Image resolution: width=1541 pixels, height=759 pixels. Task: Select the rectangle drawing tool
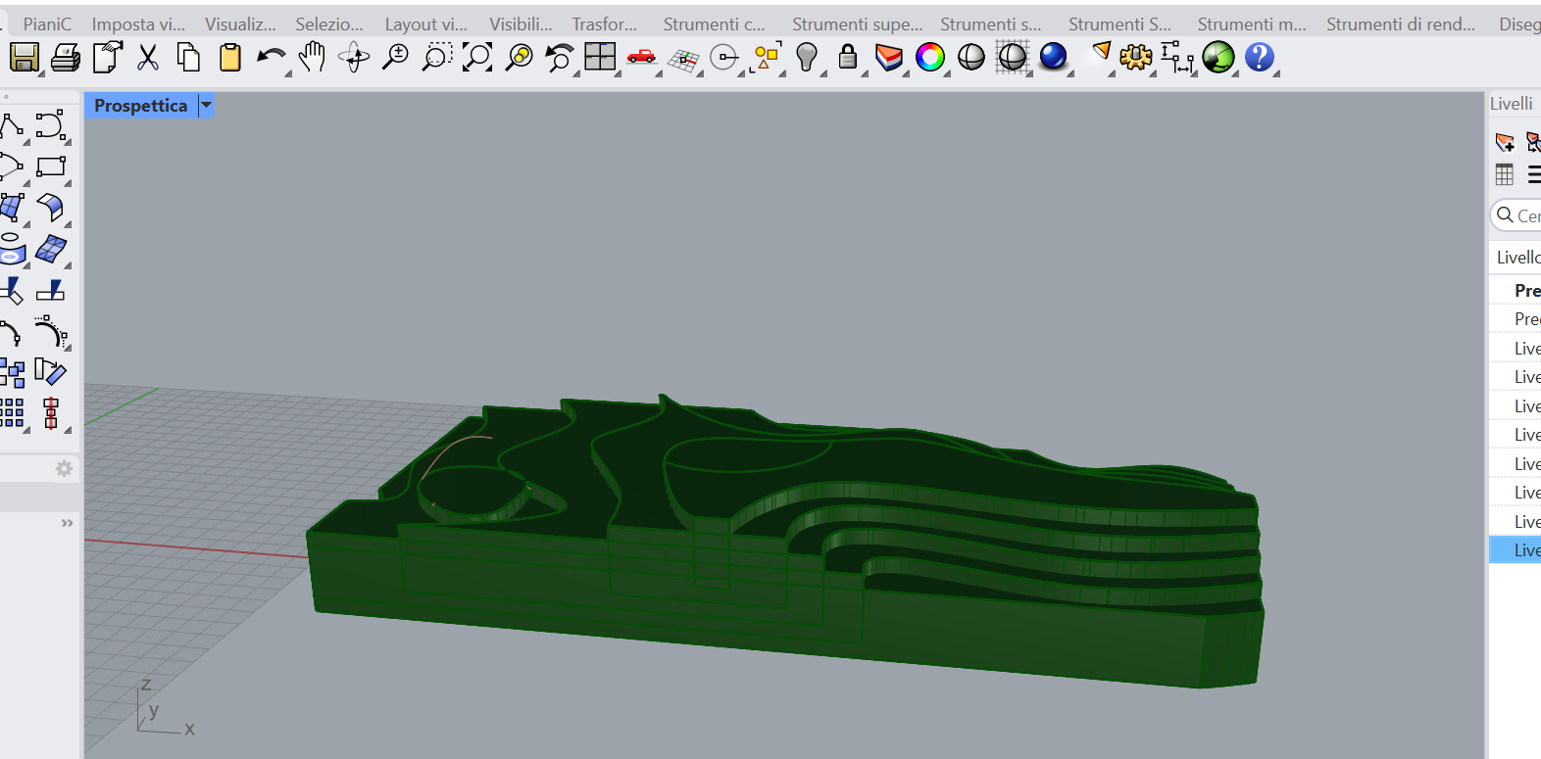(51, 167)
